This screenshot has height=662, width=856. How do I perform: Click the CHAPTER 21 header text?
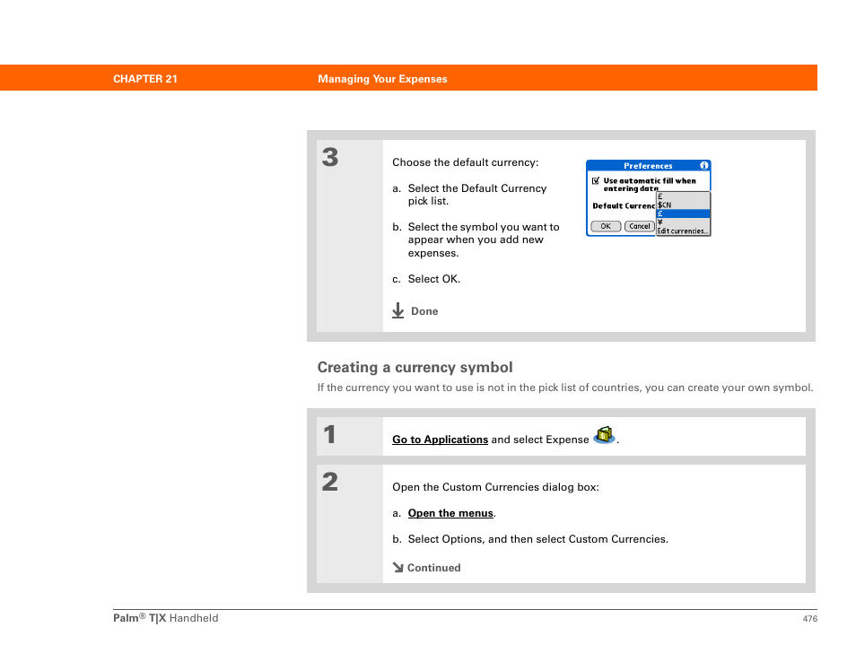pyautogui.click(x=145, y=79)
